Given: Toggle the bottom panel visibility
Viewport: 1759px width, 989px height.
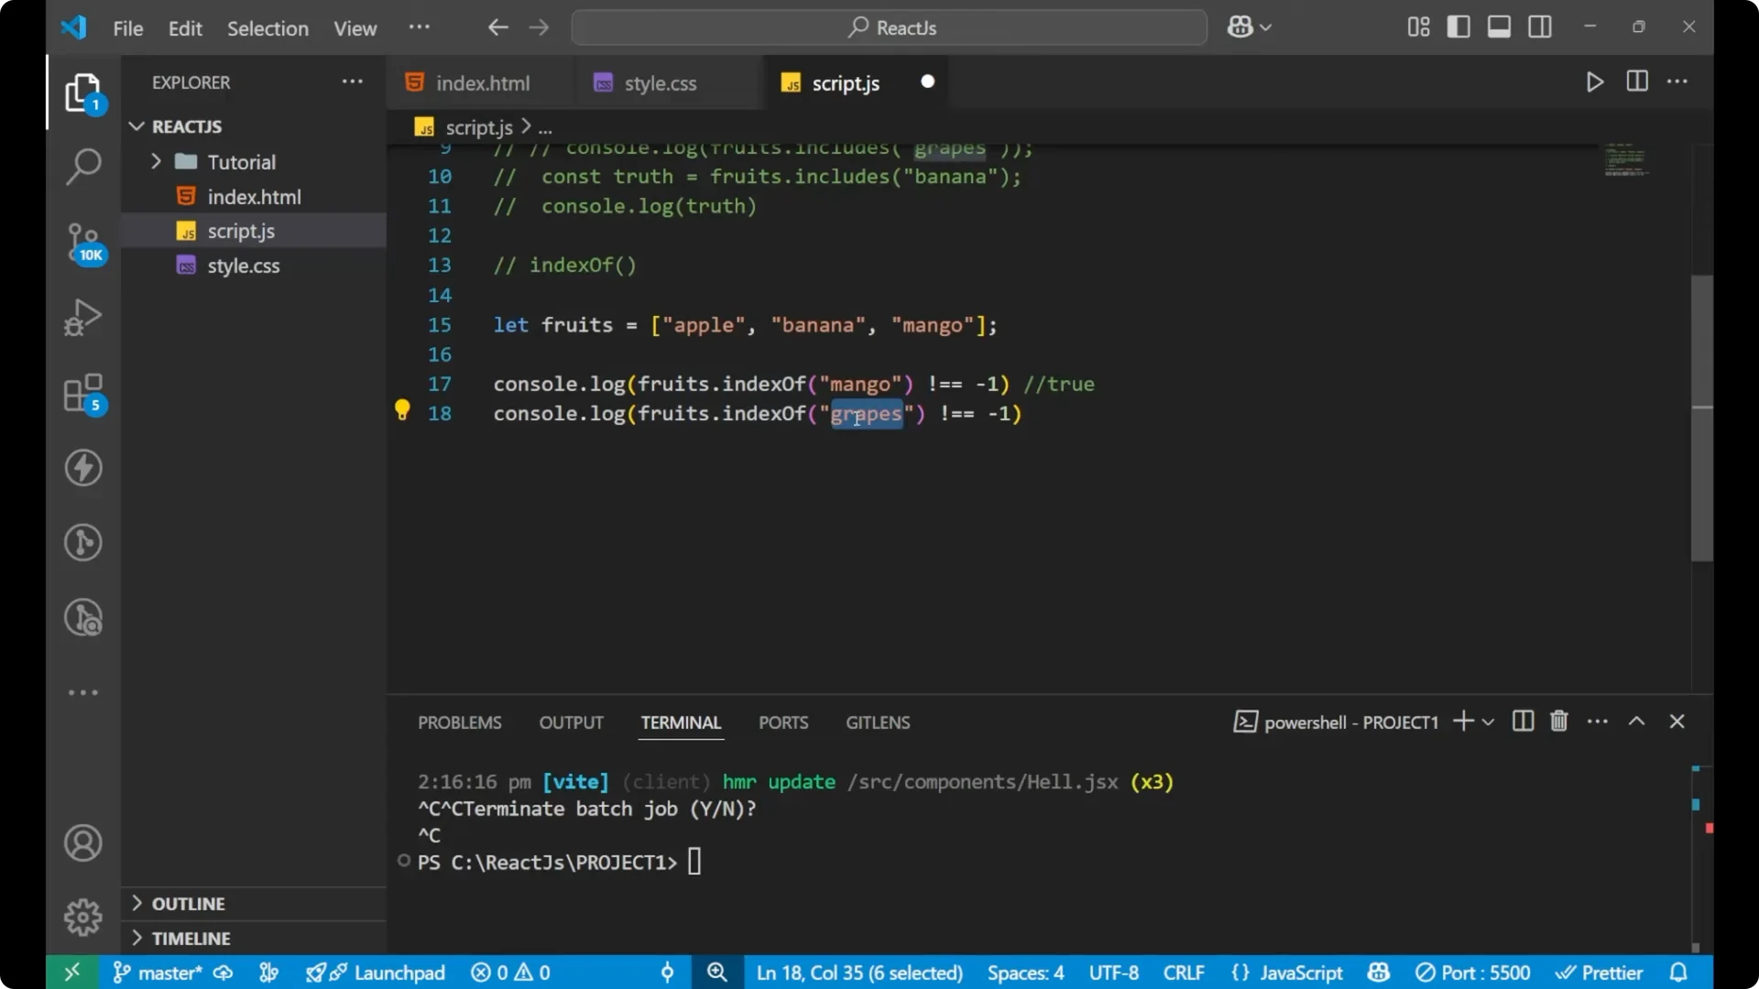Looking at the screenshot, I should pos(1499,27).
